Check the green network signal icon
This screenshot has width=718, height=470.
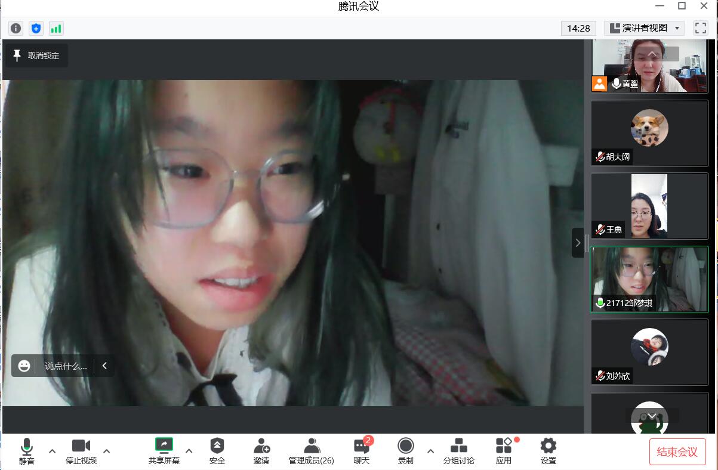pos(56,28)
